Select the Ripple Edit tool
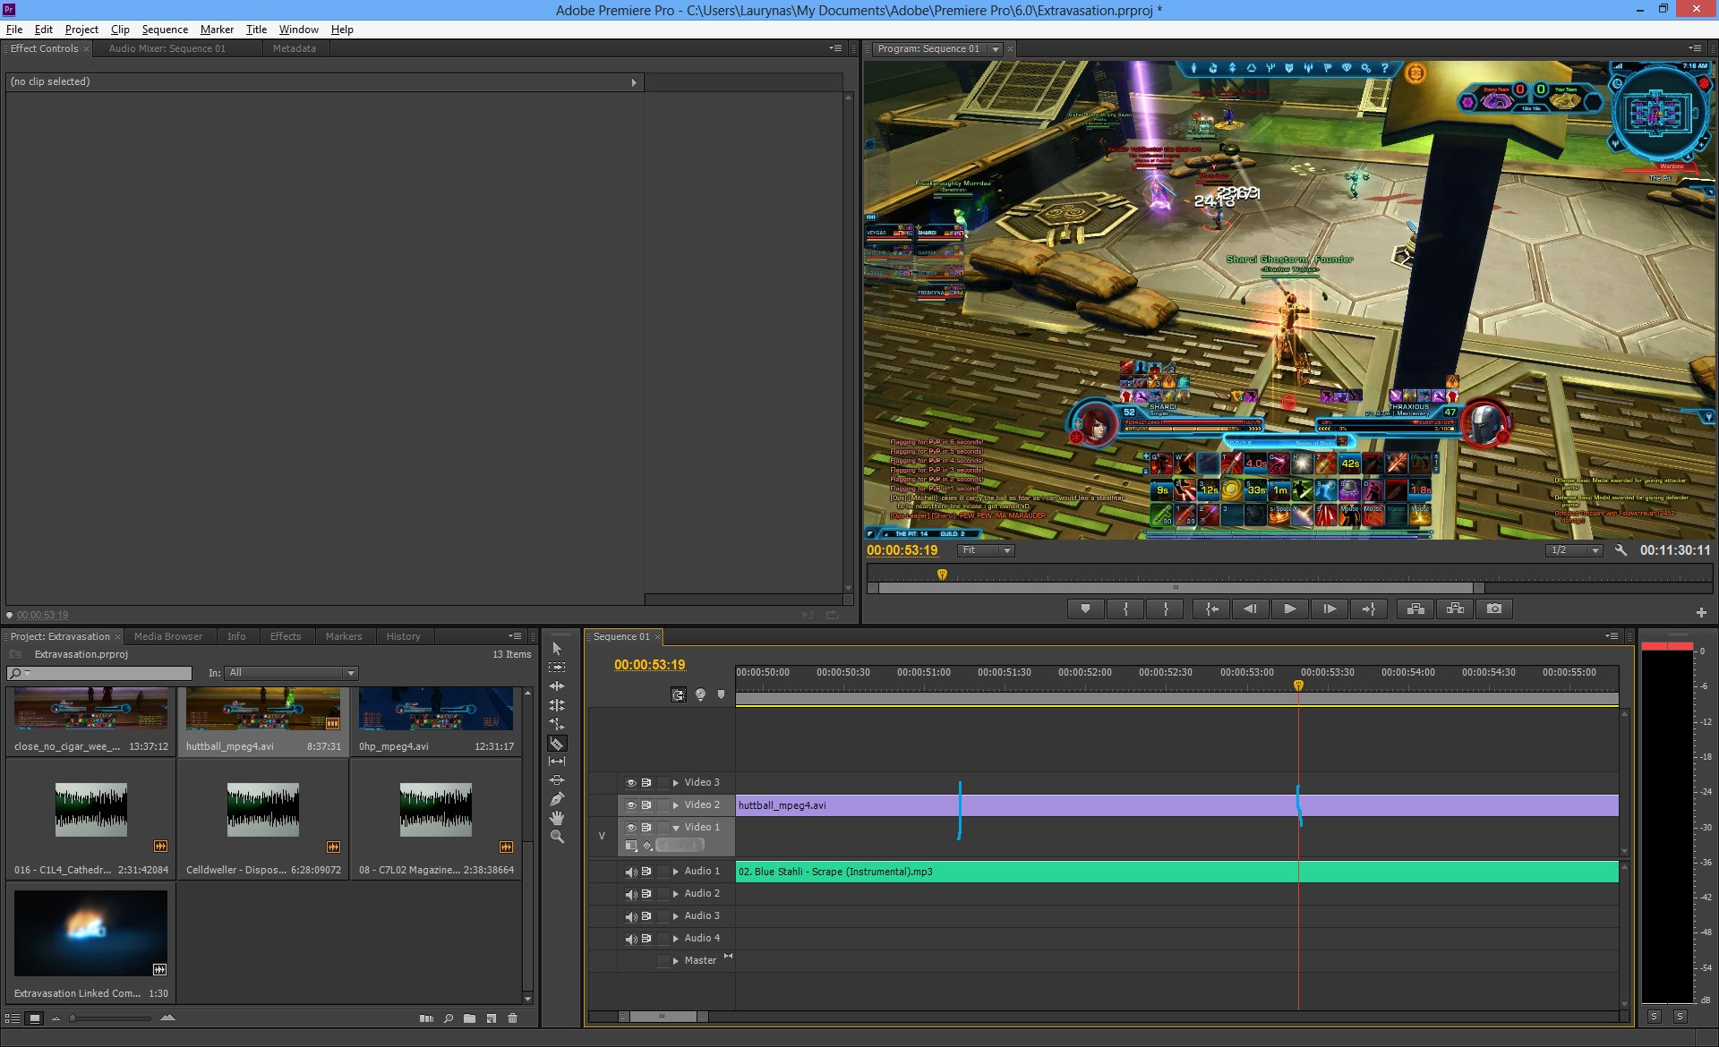Viewport: 1719px width, 1047px height. pyautogui.click(x=557, y=686)
